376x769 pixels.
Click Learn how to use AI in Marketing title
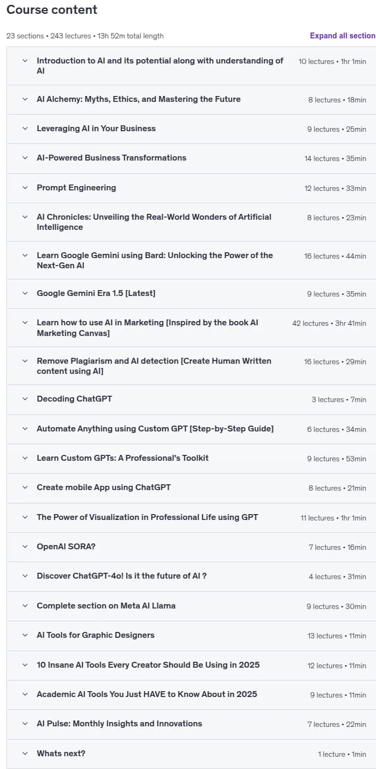tap(148, 328)
